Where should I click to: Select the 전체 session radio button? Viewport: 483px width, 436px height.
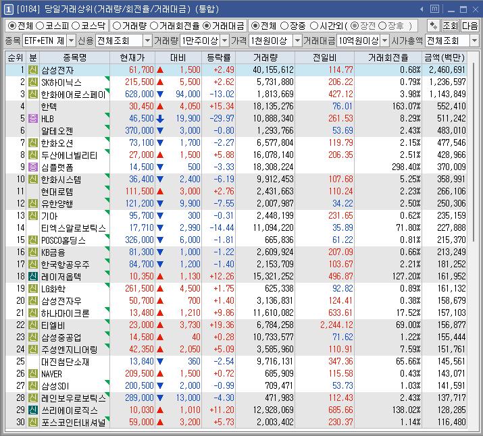tap(255, 26)
